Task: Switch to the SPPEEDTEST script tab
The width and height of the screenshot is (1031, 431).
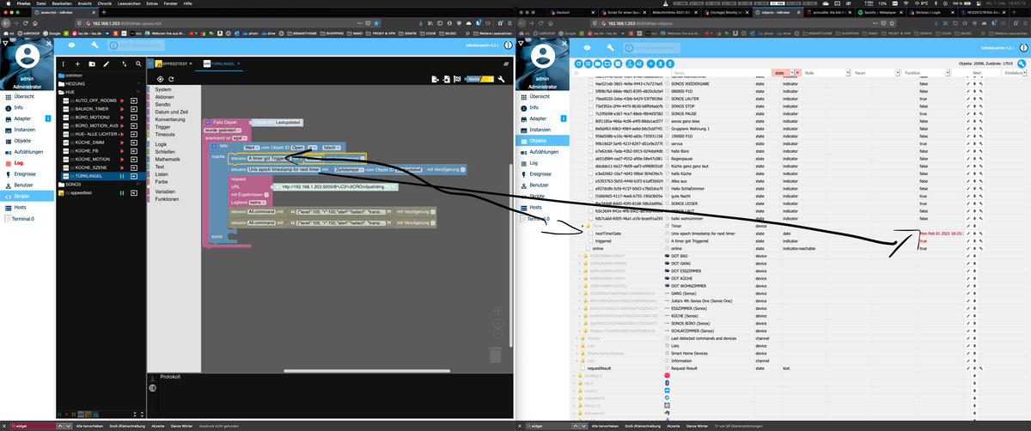Action: coord(173,64)
